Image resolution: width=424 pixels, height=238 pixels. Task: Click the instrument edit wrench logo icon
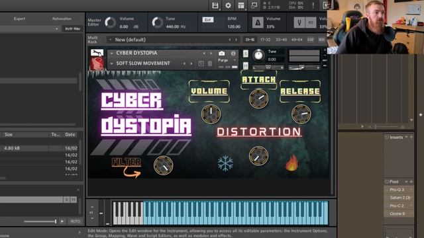click(x=97, y=53)
